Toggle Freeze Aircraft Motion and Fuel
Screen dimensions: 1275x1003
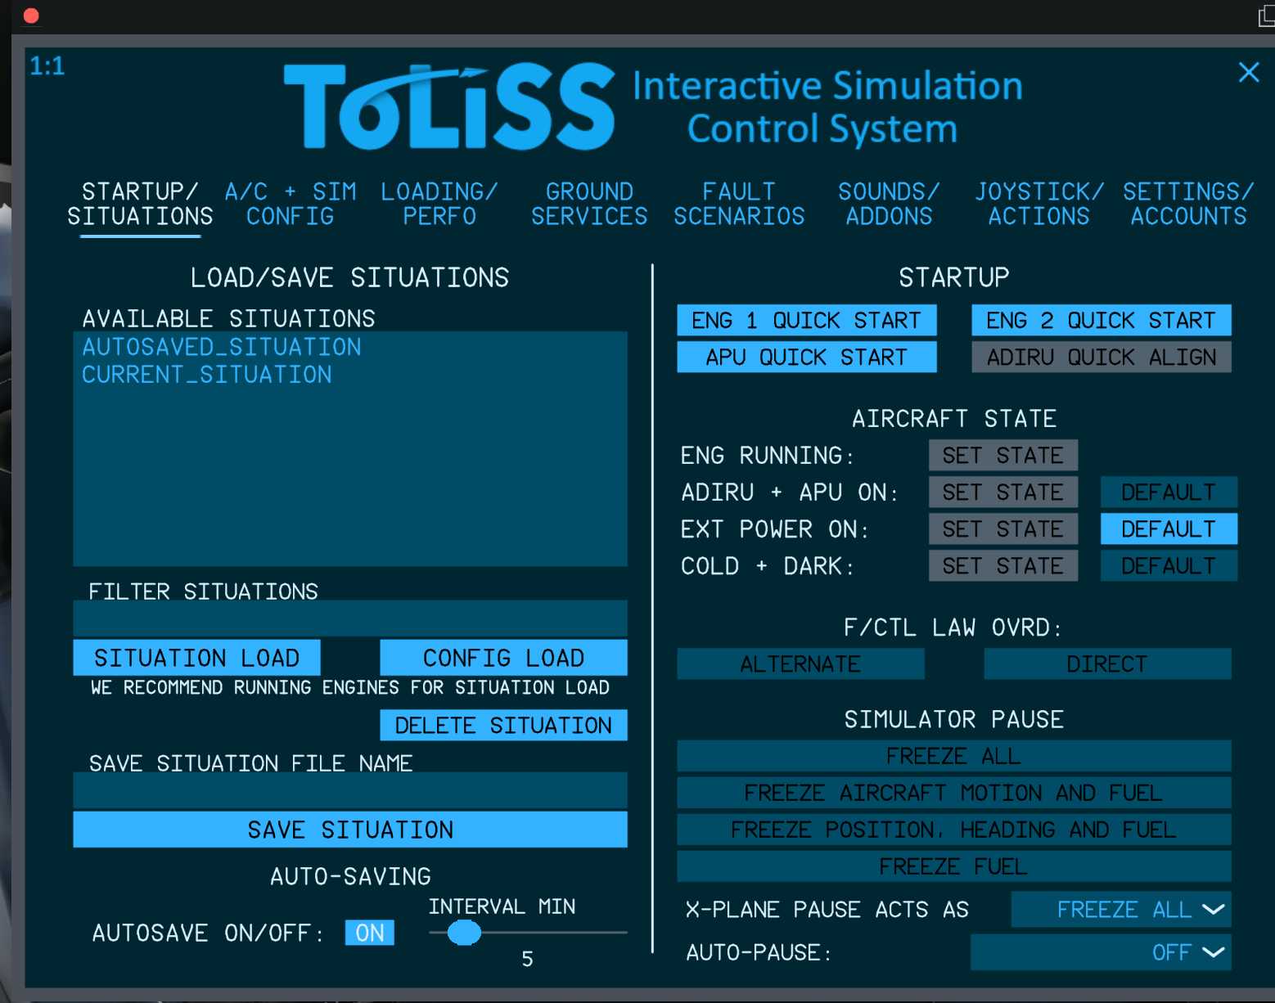tap(954, 793)
